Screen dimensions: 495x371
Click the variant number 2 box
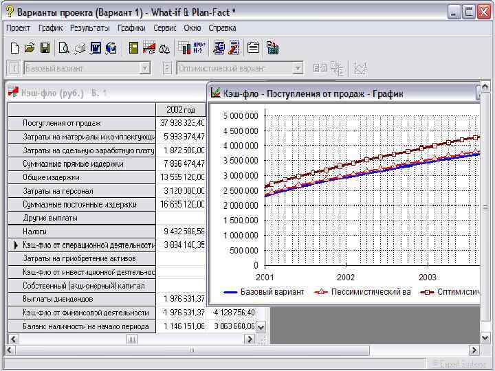tap(167, 68)
